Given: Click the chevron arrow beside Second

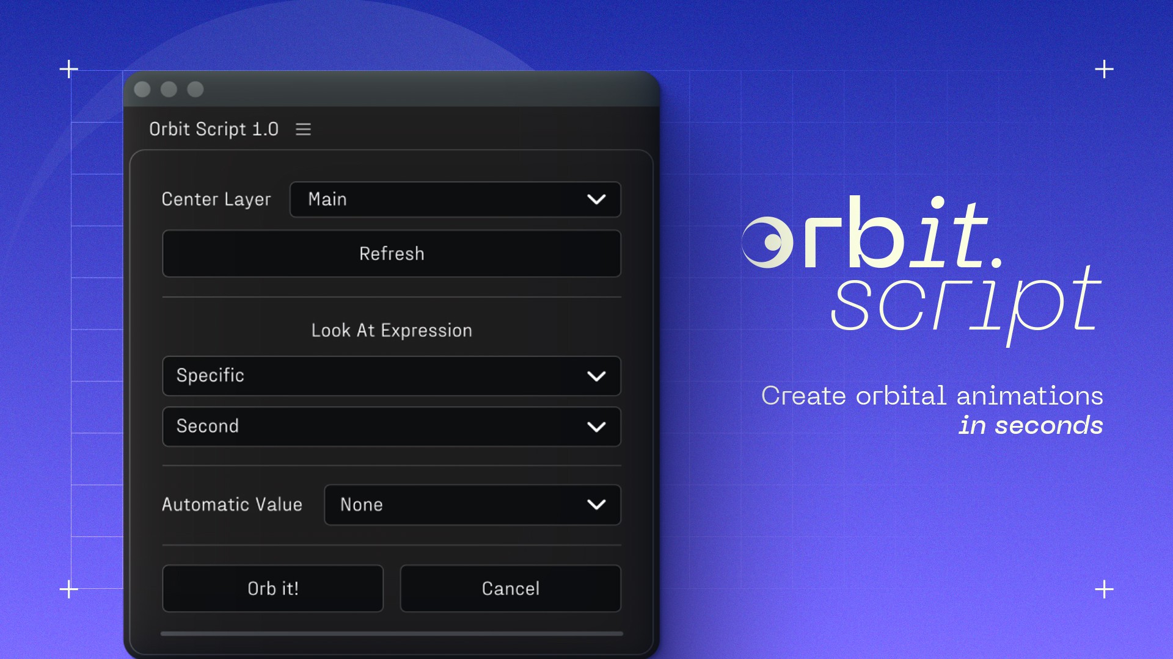Looking at the screenshot, I should [x=596, y=427].
